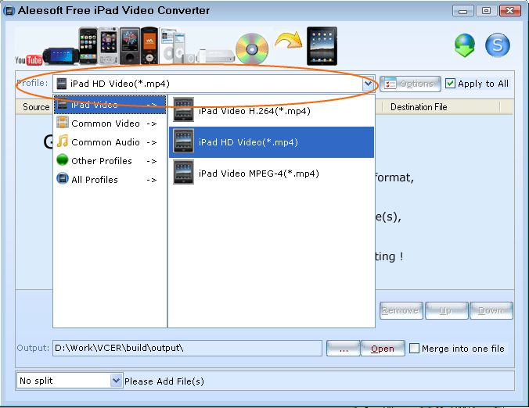Click the green globe download icon
Viewport: 529px width, 408px height.
click(465, 45)
